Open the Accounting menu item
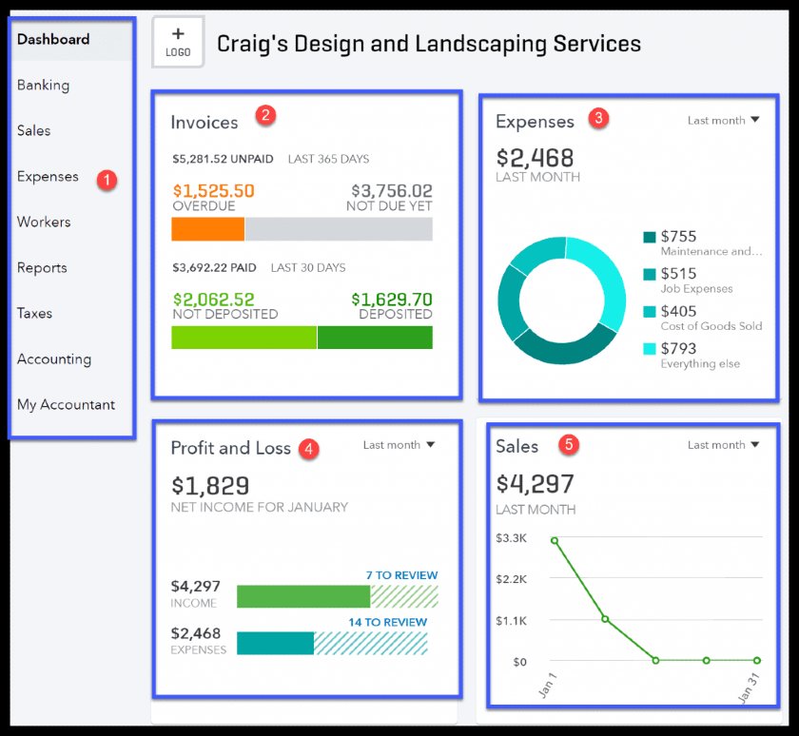The height and width of the screenshot is (736, 799). [54, 358]
